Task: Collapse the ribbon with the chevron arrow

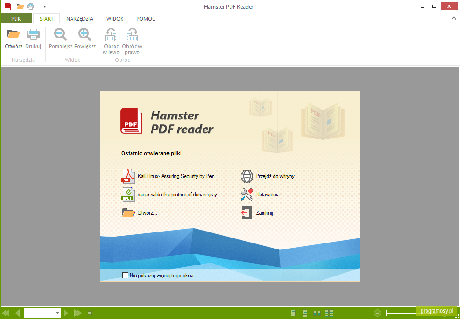Action: coord(453,18)
